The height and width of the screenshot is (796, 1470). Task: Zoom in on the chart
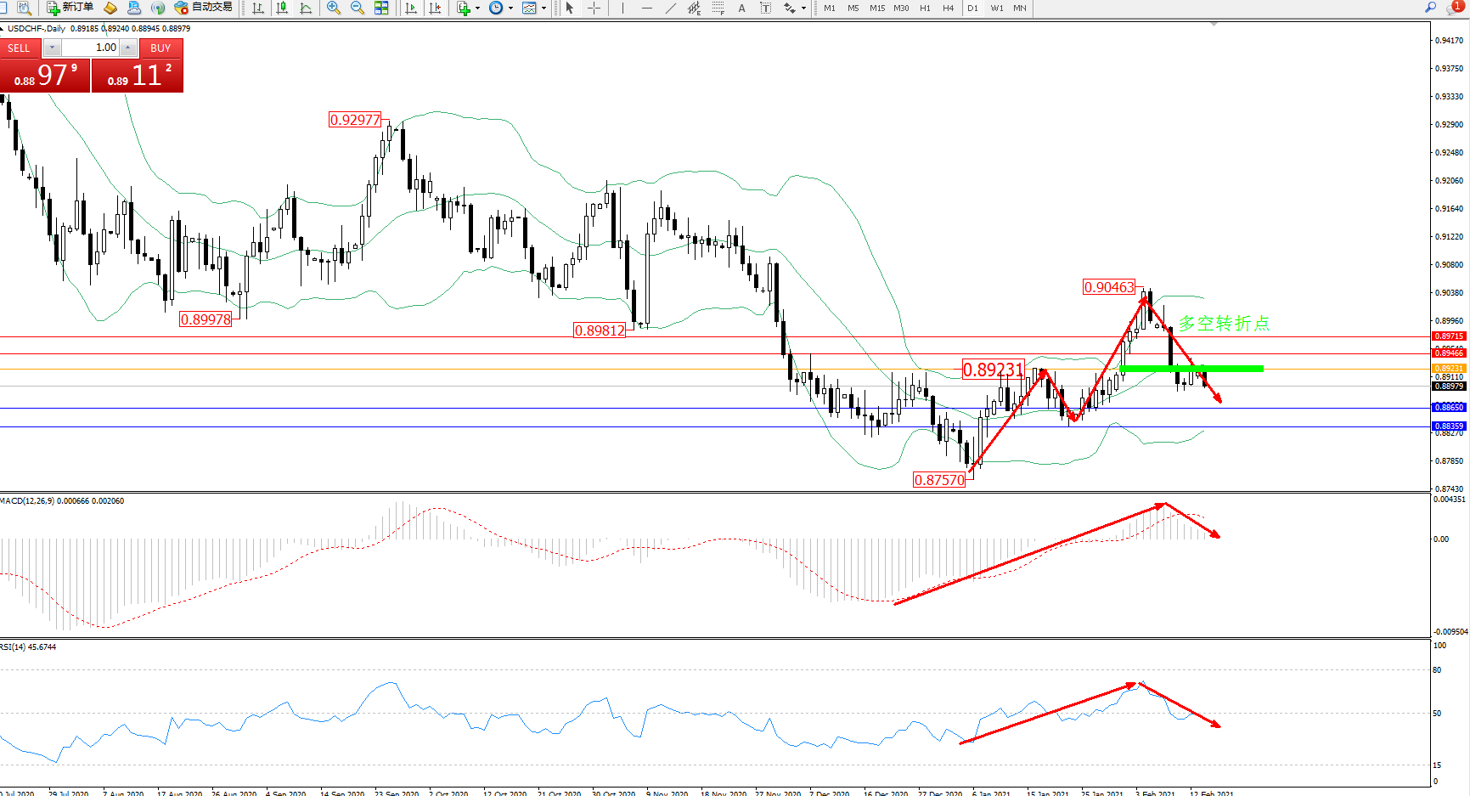(334, 8)
